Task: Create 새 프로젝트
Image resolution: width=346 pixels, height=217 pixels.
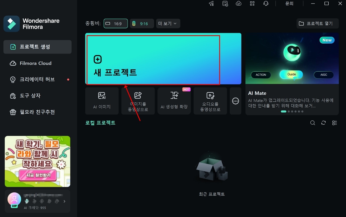Action: 163,59
